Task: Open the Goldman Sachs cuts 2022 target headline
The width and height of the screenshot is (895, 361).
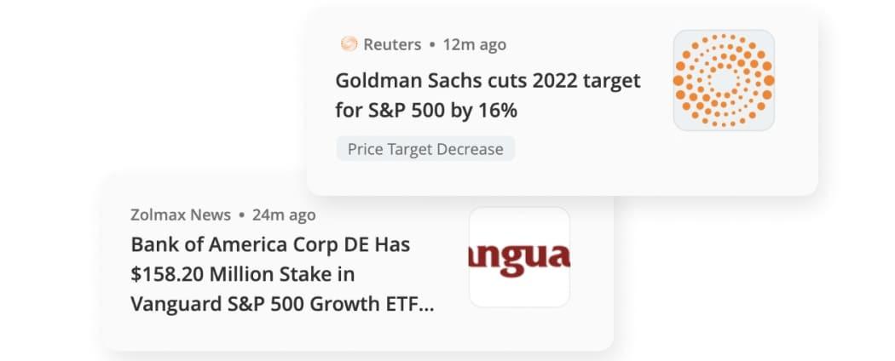Action: tap(488, 80)
